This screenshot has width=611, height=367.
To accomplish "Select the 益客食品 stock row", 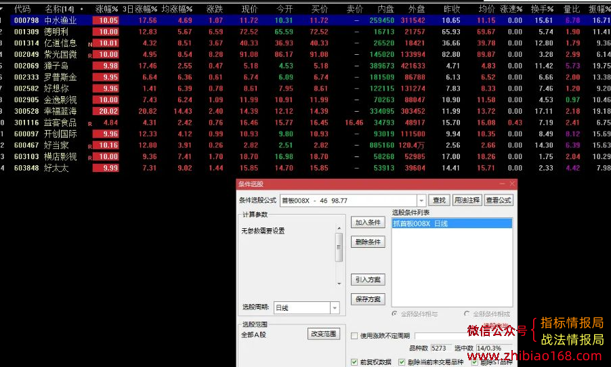I will click(305, 123).
